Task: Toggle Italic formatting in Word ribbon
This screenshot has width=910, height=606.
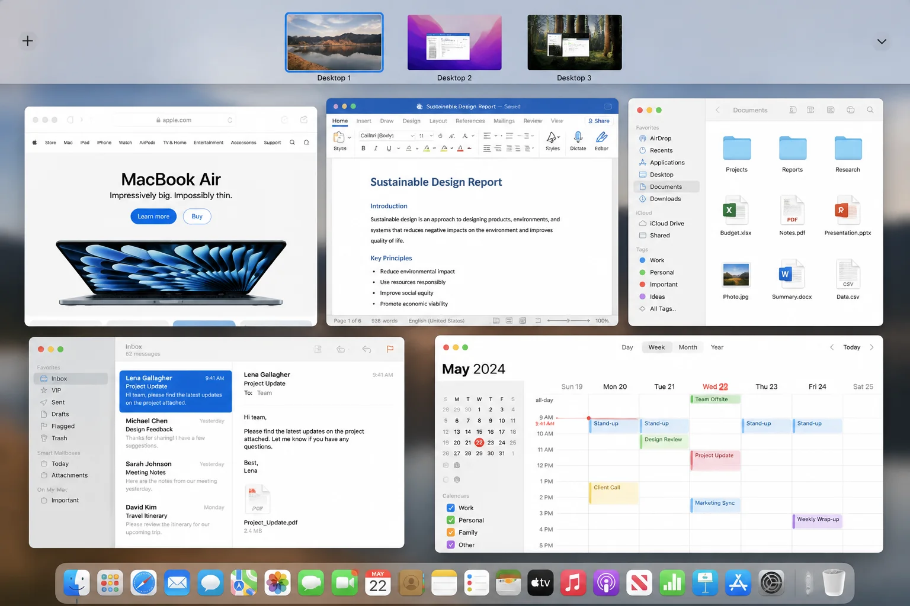Action: pyautogui.click(x=376, y=149)
